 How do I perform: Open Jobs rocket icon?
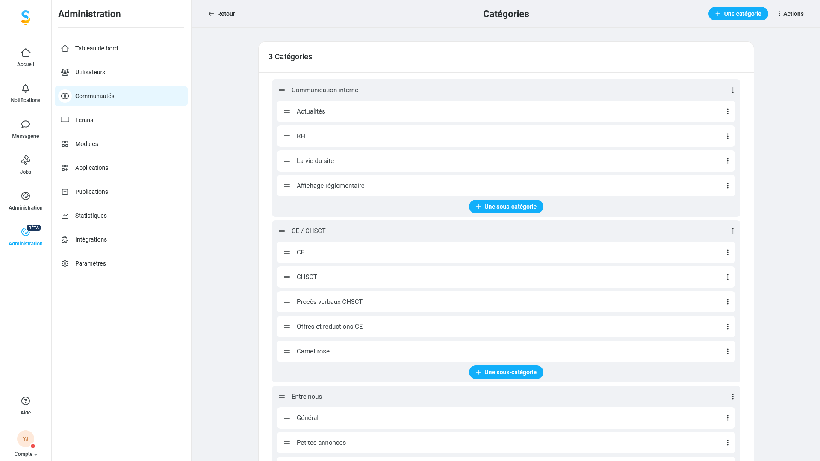(26, 160)
